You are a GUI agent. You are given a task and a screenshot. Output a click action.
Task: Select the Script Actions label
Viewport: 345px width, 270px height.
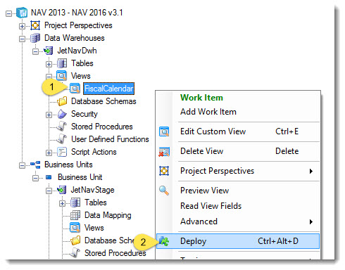pyautogui.click(x=94, y=152)
